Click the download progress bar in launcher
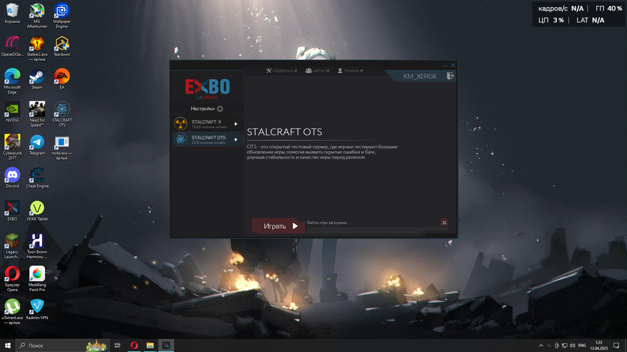The width and height of the screenshot is (627, 352). [x=377, y=230]
